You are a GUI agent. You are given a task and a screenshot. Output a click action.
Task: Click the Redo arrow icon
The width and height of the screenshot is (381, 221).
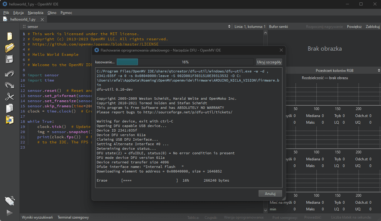coord(10,85)
